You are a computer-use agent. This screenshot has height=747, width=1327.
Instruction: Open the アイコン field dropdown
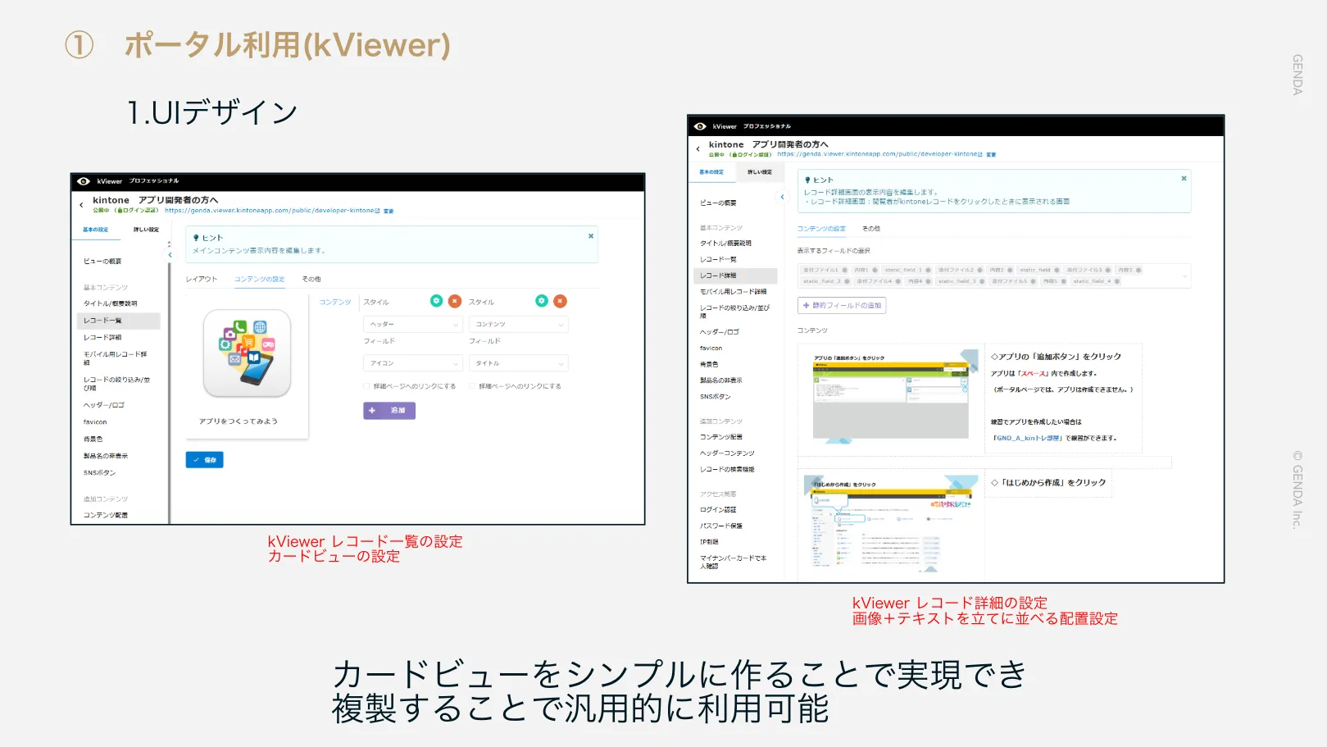413,363
